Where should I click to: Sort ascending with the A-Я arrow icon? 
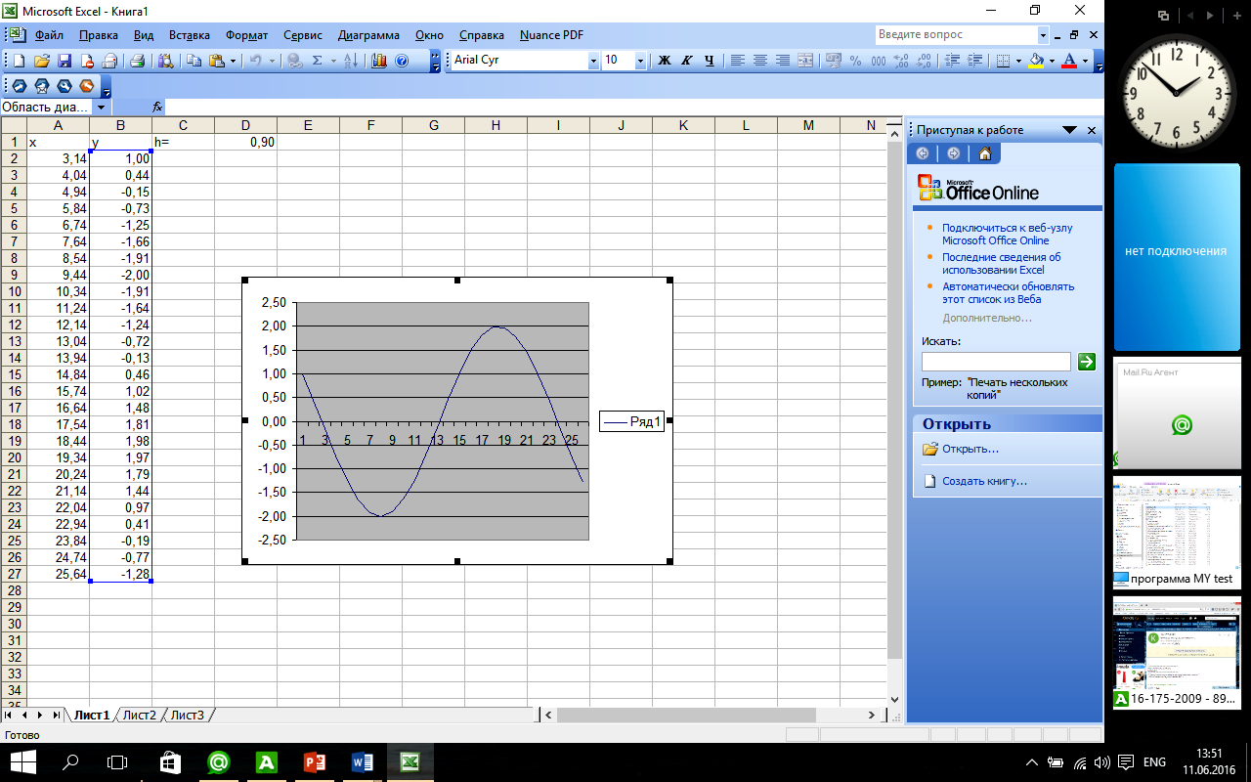(349, 61)
